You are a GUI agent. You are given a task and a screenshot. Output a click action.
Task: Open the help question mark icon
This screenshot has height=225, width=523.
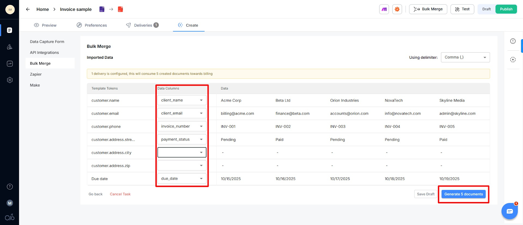pyautogui.click(x=10, y=187)
